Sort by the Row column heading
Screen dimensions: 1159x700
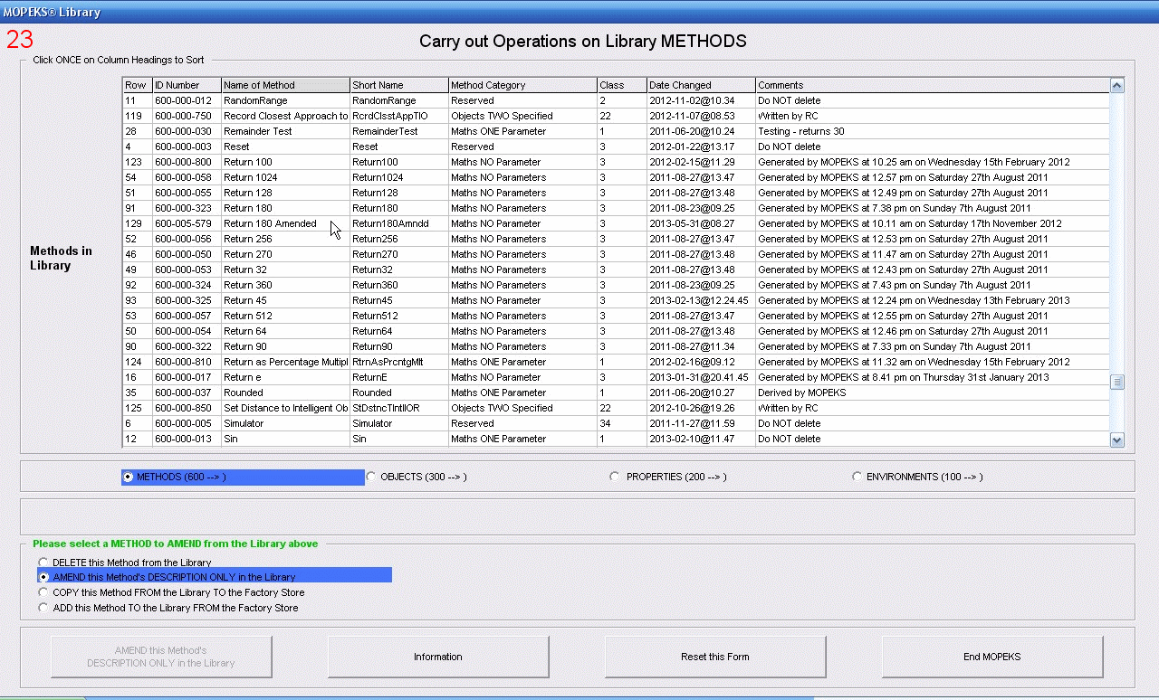tap(138, 85)
